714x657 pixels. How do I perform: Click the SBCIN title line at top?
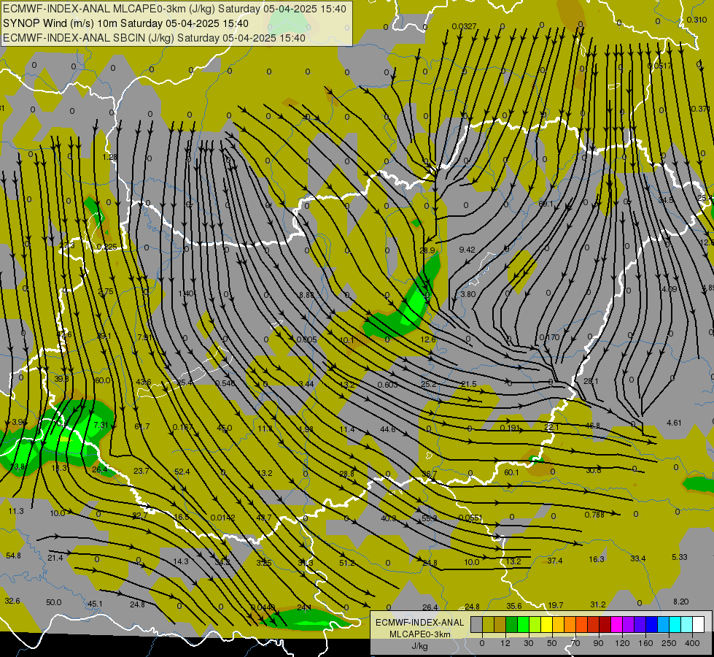[154, 38]
